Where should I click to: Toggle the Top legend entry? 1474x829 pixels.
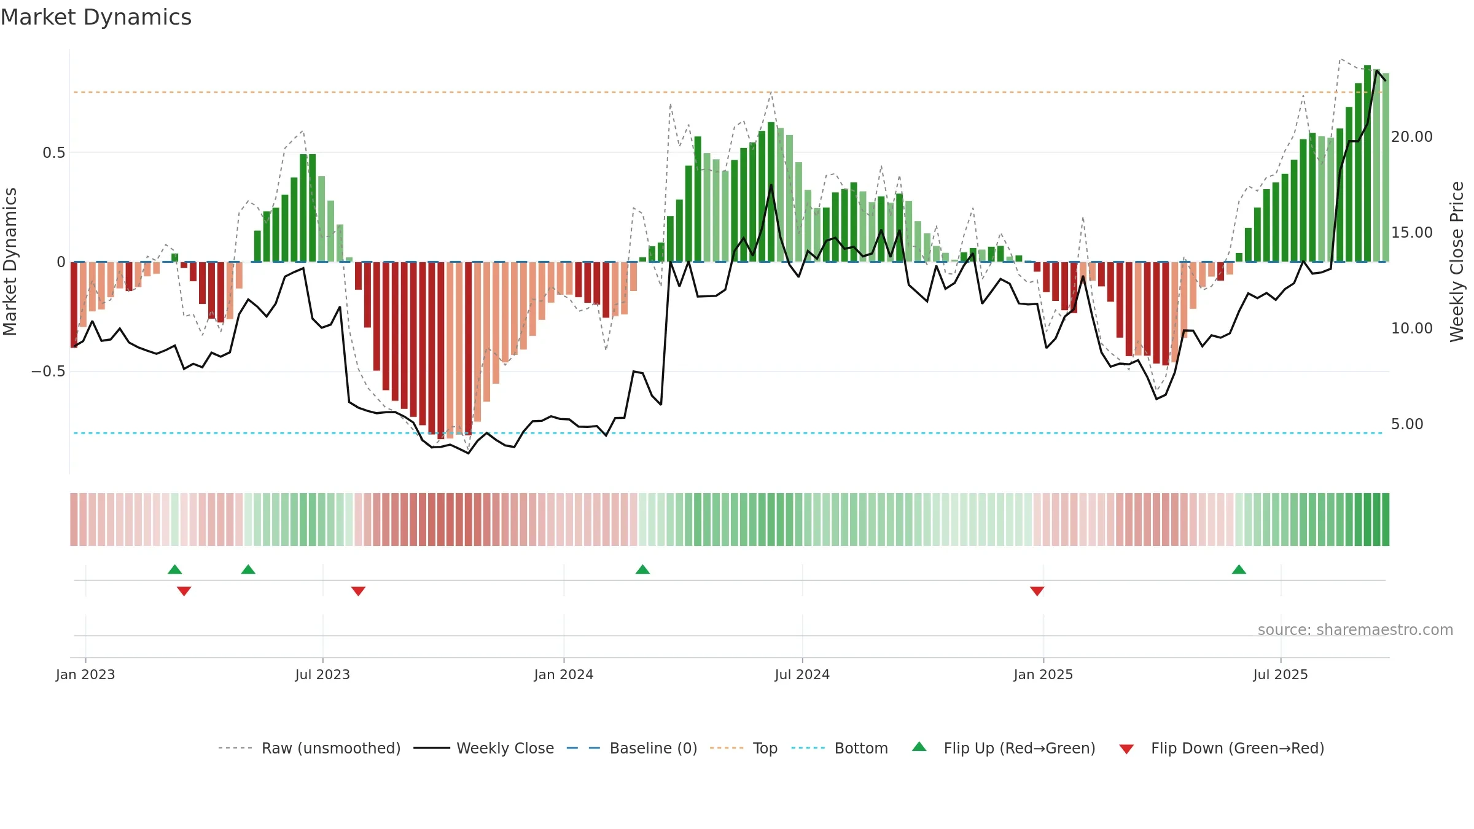click(x=743, y=748)
